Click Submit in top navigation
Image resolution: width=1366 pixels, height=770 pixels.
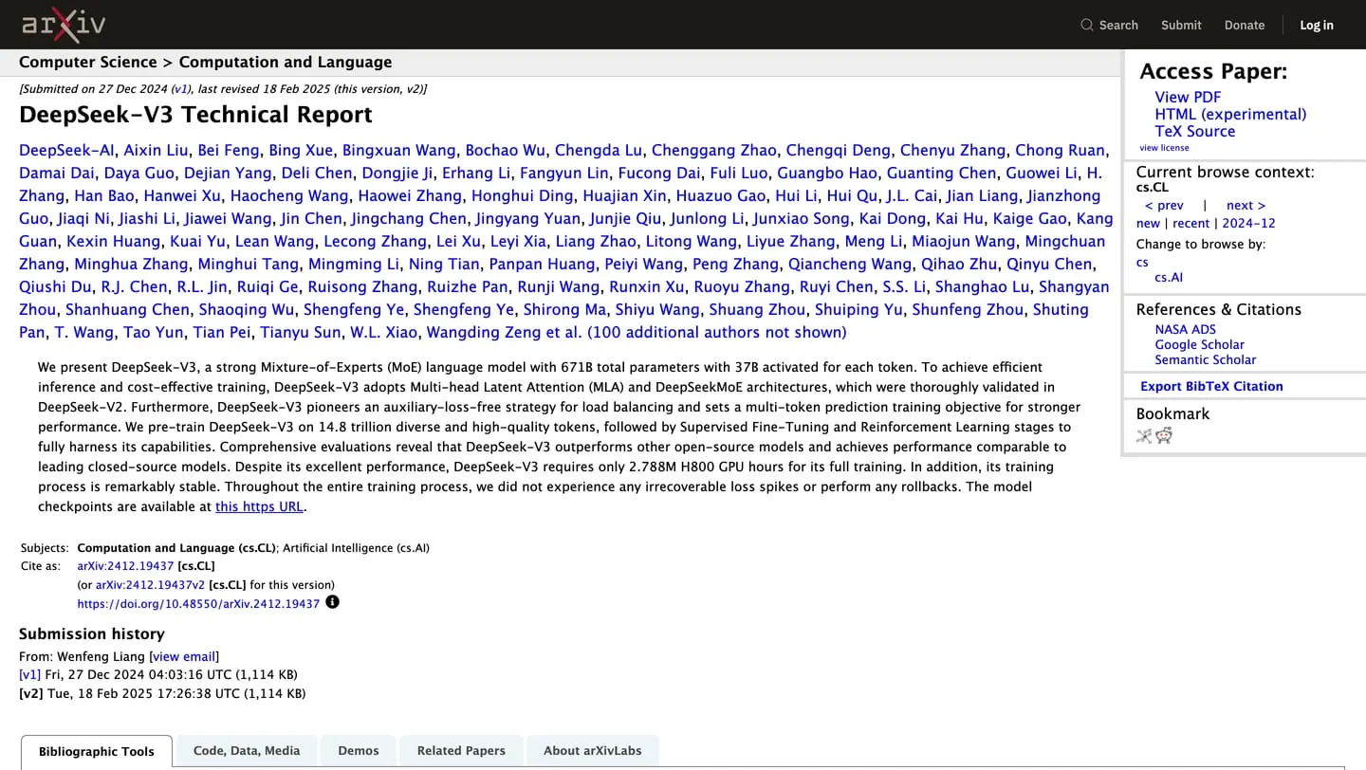tap(1181, 25)
